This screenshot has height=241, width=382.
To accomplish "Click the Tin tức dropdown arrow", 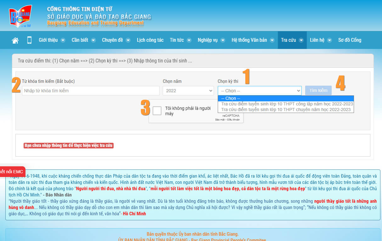I will click(x=189, y=40).
